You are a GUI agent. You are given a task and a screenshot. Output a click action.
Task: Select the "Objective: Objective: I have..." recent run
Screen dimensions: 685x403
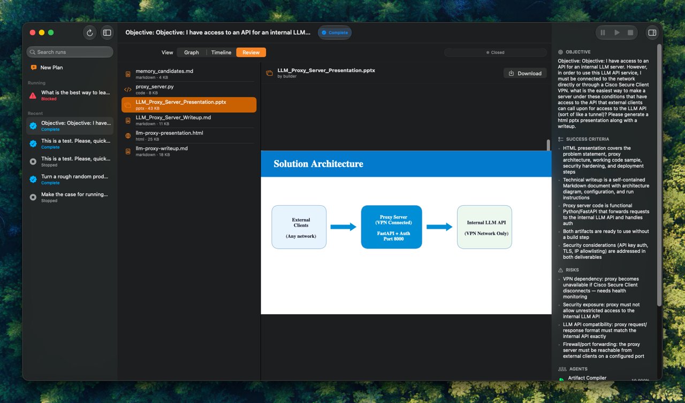(70, 126)
